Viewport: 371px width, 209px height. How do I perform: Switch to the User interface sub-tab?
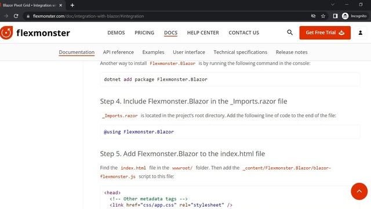189,52
